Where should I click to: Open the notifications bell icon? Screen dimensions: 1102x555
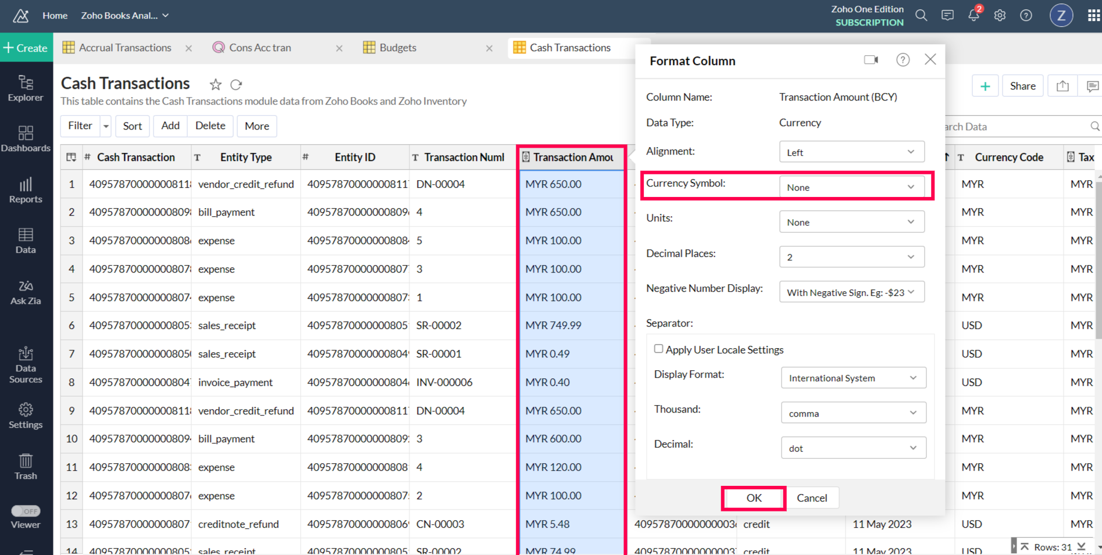[x=974, y=15]
